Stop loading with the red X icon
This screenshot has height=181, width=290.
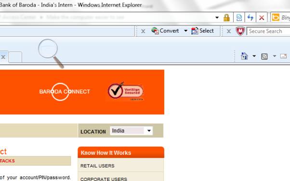click(262, 18)
